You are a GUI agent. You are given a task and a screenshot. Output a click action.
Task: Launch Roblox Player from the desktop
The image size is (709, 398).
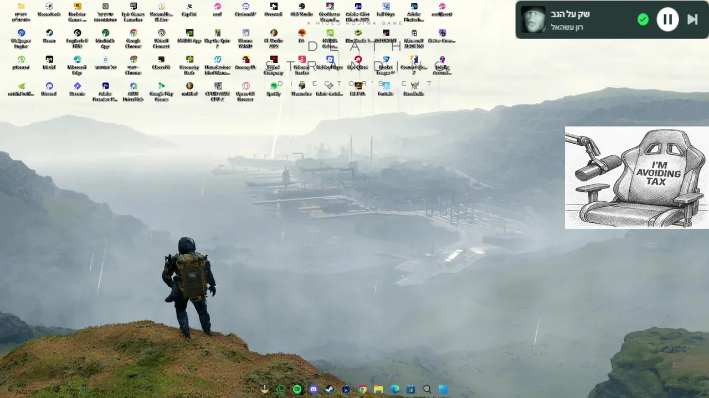330,62
